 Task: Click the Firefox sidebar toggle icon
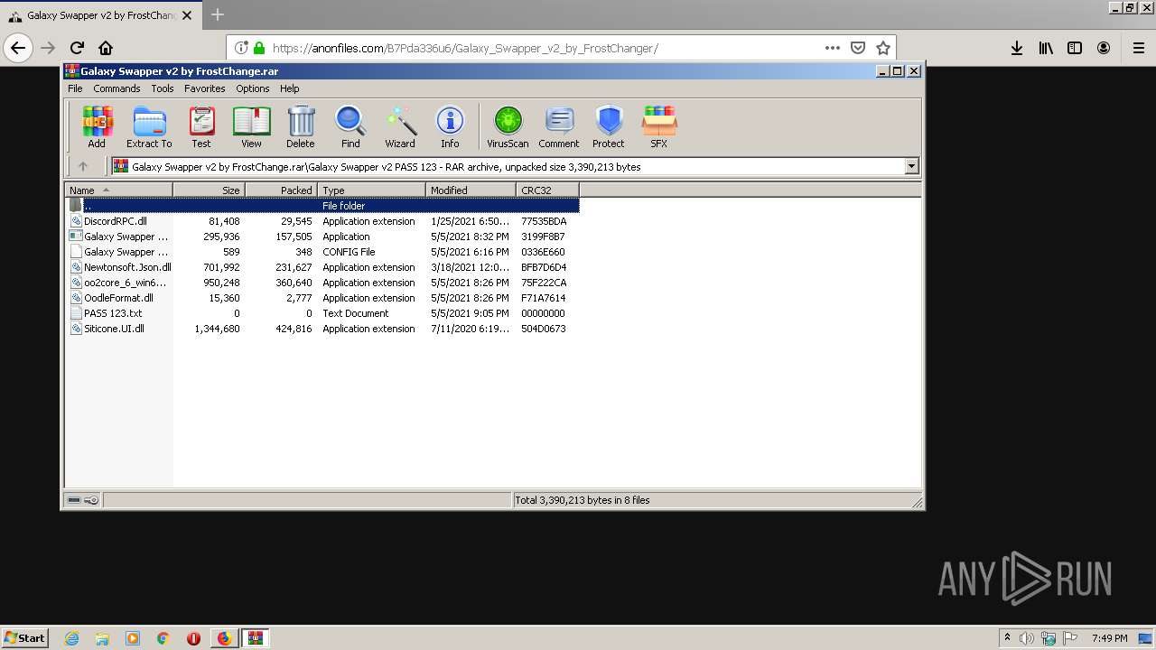coord(1075,48)
